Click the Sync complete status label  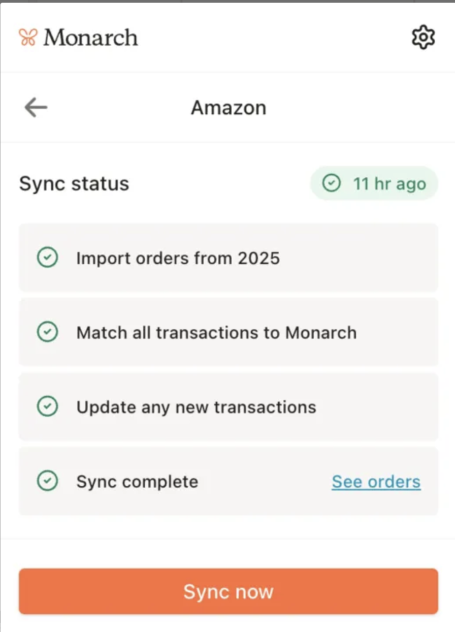pos(137,481)
